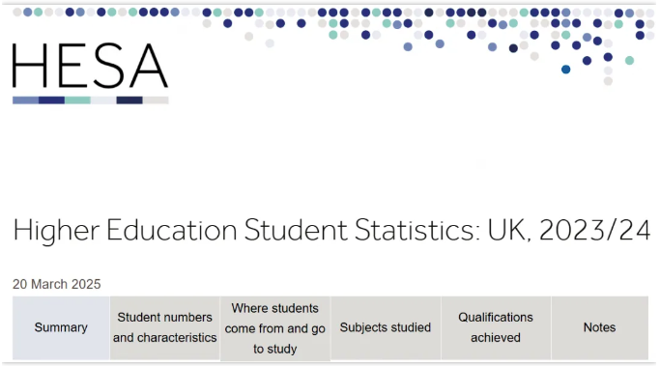Go to Qualifications achieved tab

pyautogui.click(x=496, y=327)
